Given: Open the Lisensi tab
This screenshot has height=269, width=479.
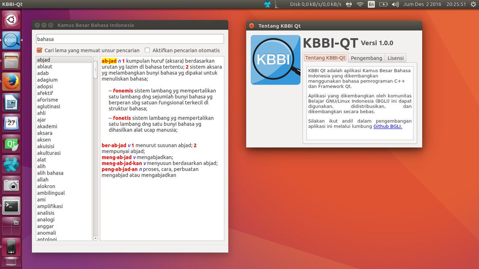Looking at the screenshot, I should click(396, 58).
